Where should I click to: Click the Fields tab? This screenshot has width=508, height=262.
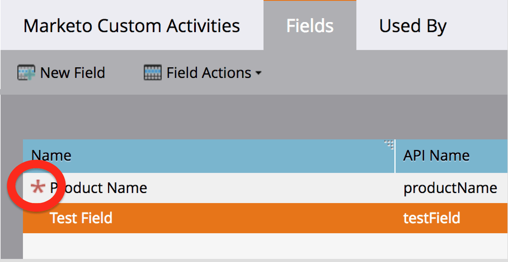pos(309,26)
